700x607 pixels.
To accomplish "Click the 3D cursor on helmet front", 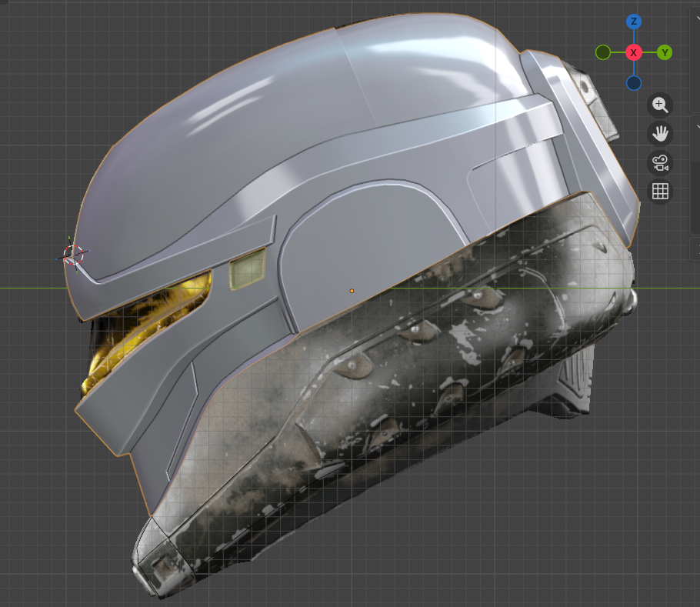I will pos(73,255).
